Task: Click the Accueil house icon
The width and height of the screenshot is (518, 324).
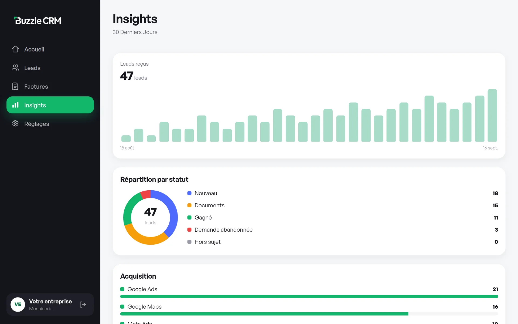Action: (x=15, y=49)
